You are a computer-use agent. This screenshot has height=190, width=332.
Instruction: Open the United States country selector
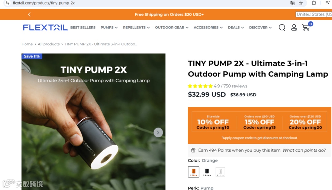point(314,14)
